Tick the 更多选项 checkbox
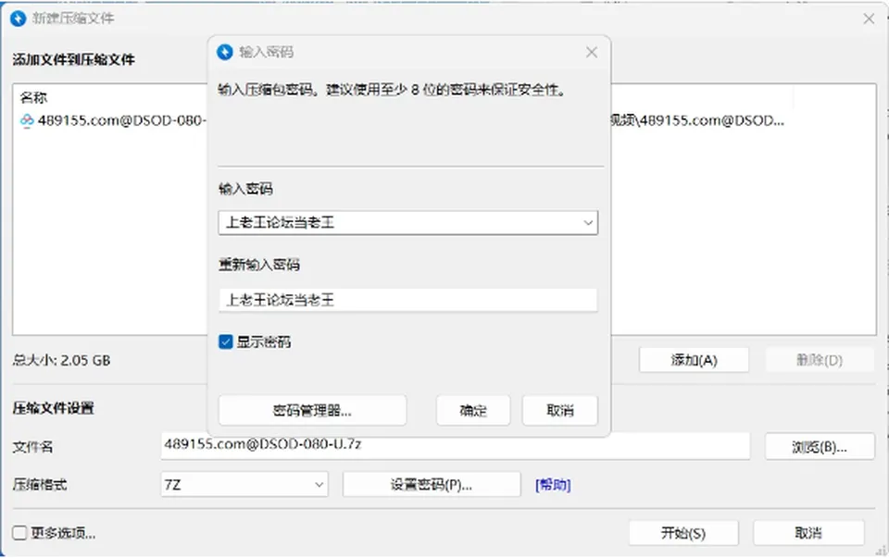Image resolution: width=889 pixels, height=558 pixels. tap(19, 532)
